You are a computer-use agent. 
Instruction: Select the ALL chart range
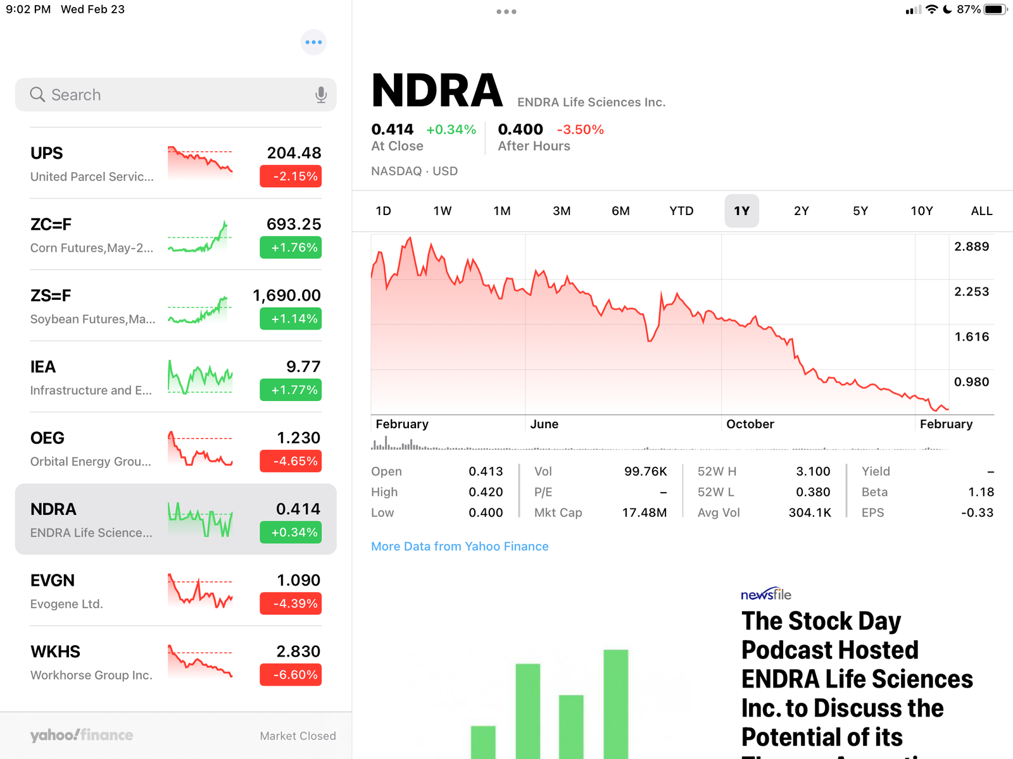pyautogui.click(x=981, y=211)
